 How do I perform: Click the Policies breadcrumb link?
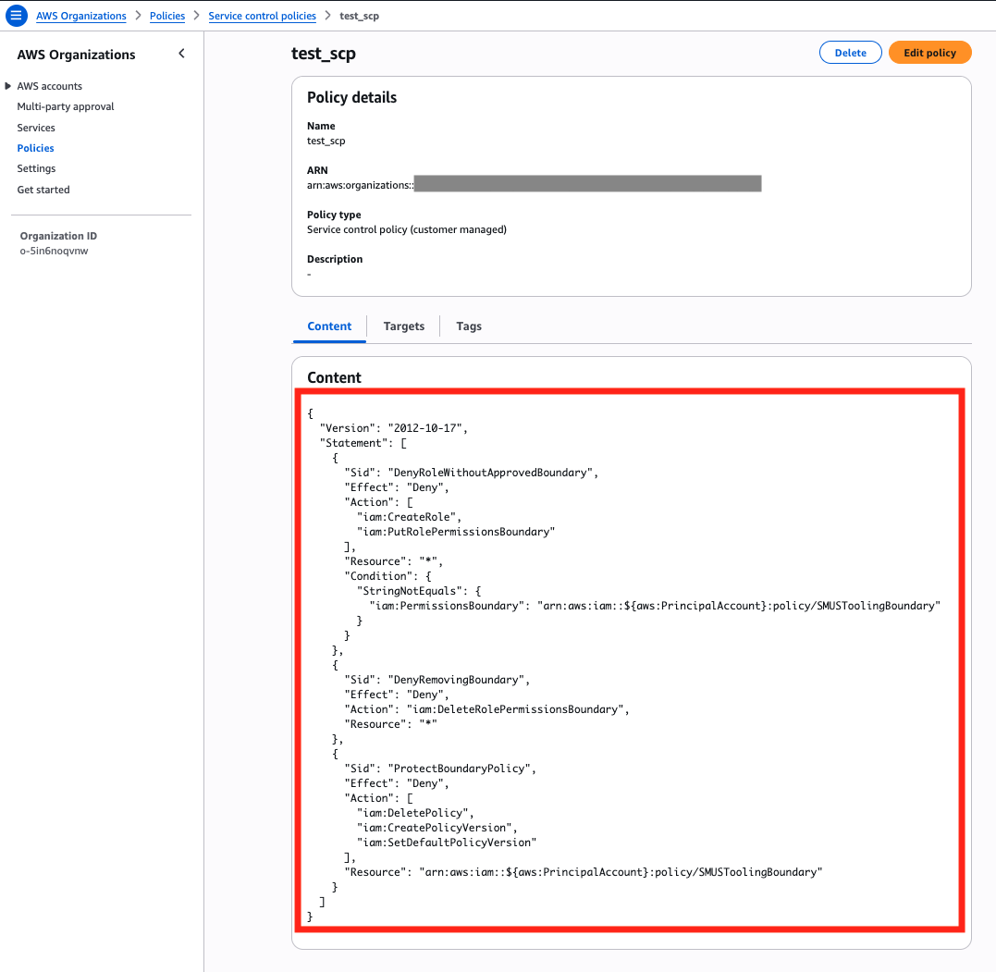click(167, 16)
